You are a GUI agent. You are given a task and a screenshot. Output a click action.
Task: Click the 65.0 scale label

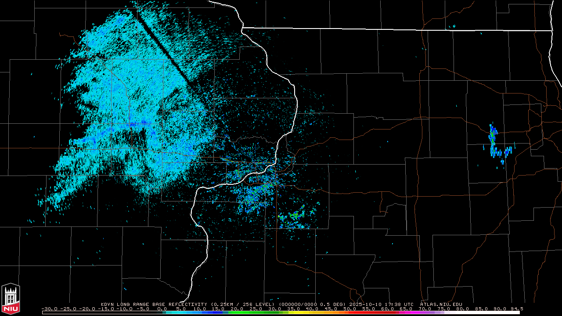[x=405, y=309]
